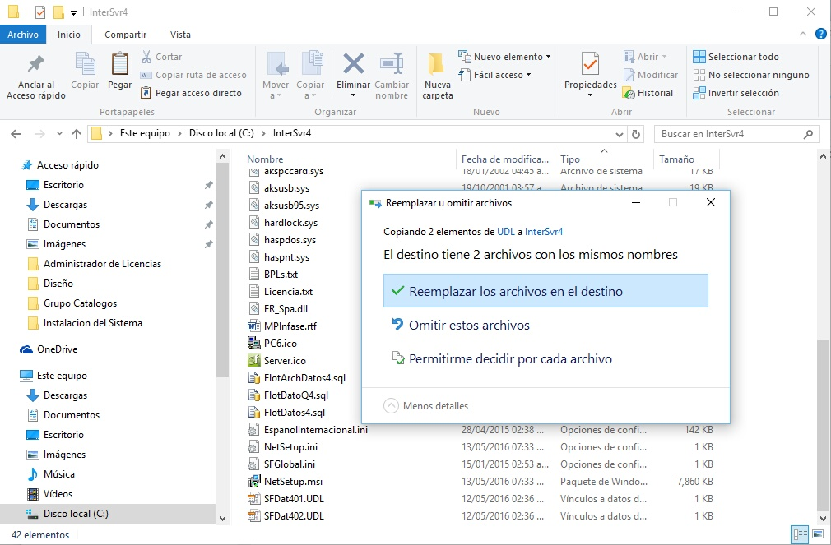
Task: Open the Archivo menu tab
Action: click(23, 35)
